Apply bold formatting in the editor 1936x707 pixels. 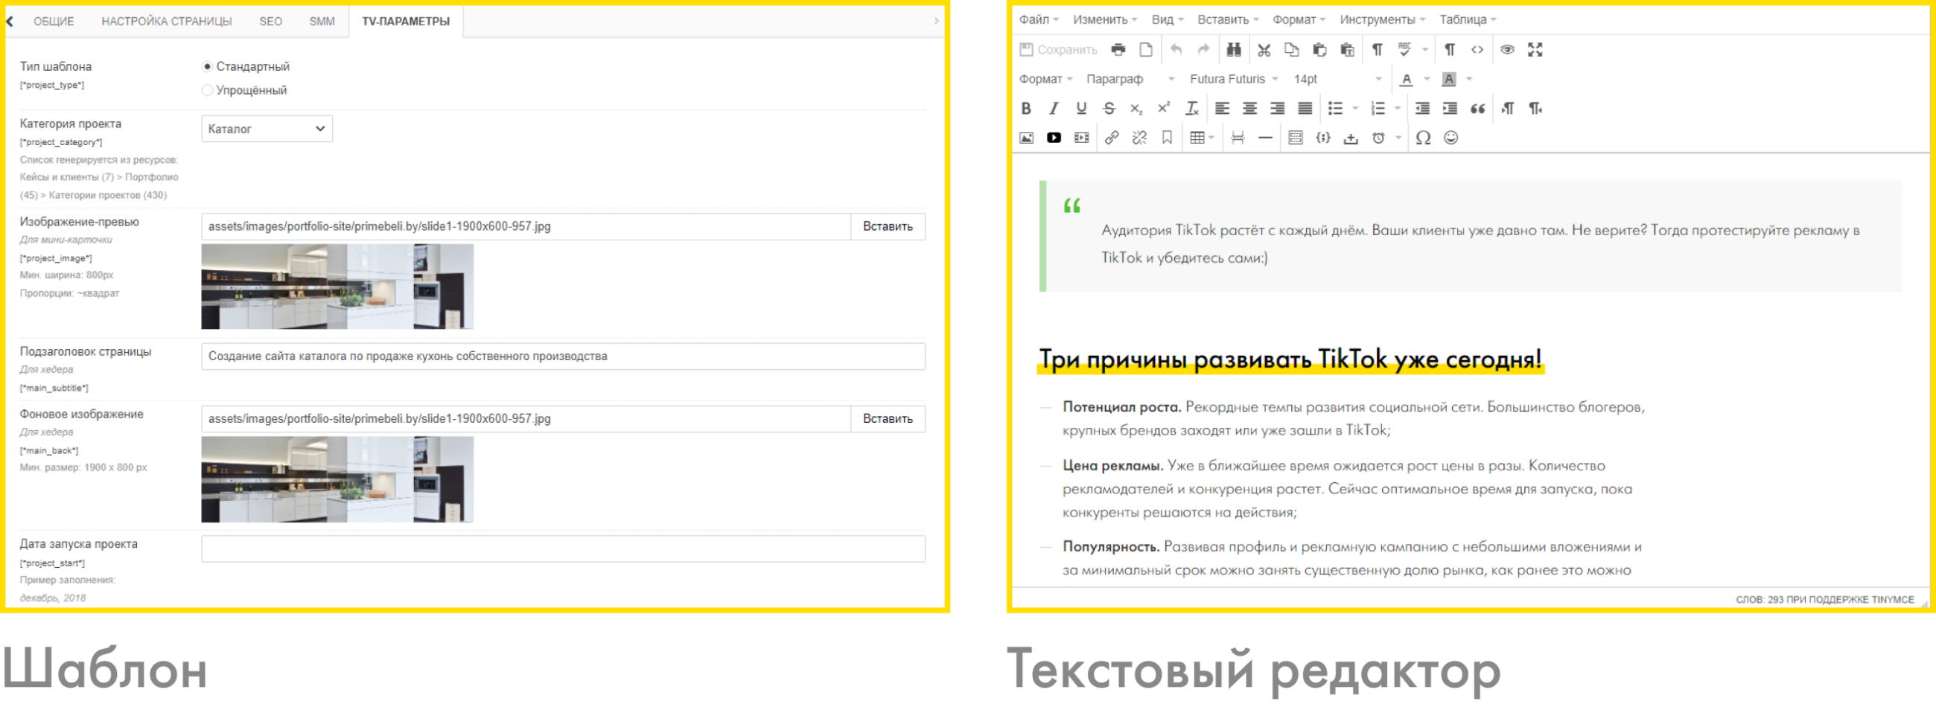tap(1027, 108)
